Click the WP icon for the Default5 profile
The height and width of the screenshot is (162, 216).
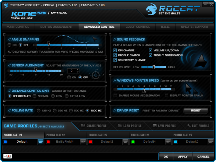[x=210, y=142]
